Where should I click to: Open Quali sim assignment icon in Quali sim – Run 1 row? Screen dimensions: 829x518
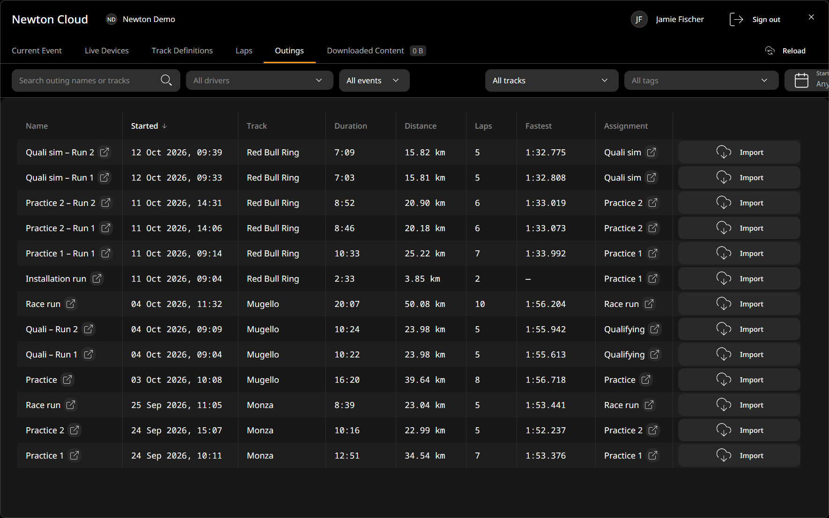tap(651, 178)
